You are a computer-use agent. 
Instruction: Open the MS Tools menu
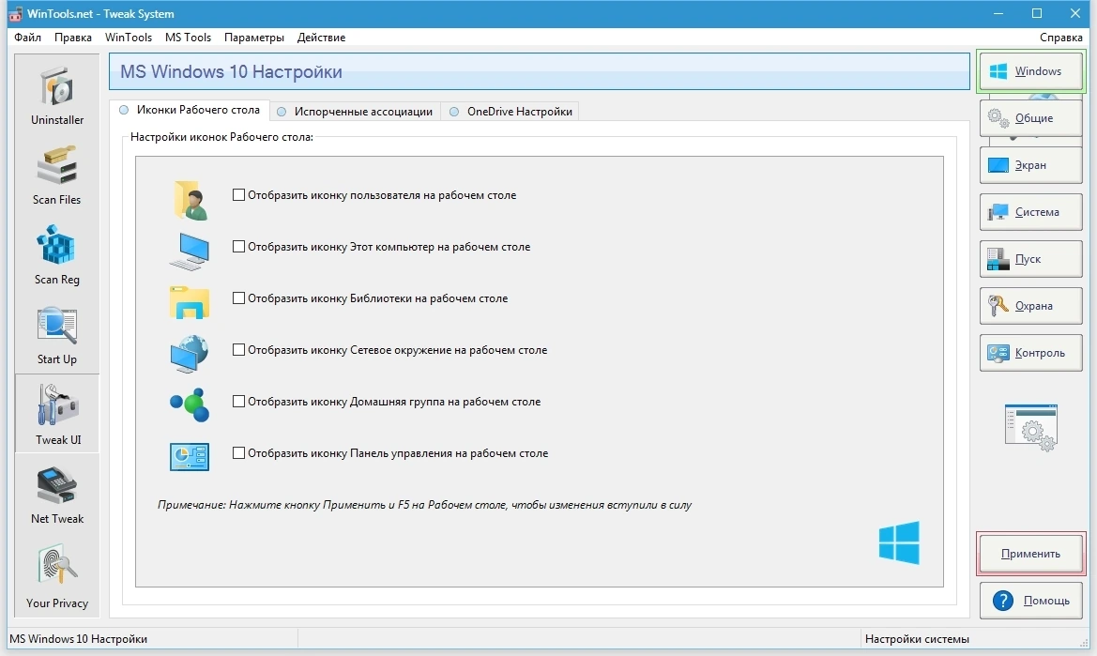click(x=188, y=38)
